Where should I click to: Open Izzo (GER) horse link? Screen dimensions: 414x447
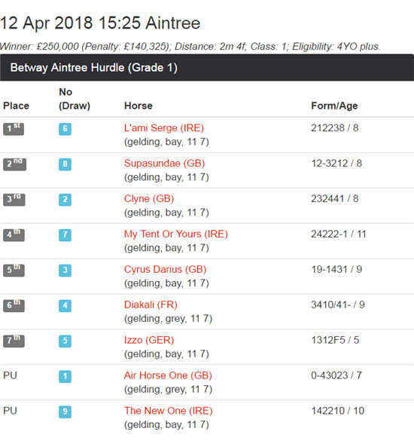coord(149,340)
